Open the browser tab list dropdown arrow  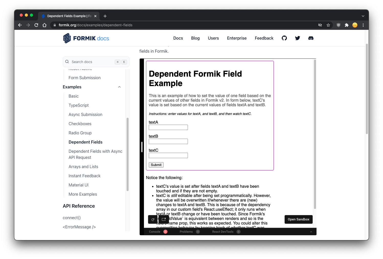point(363,16)
